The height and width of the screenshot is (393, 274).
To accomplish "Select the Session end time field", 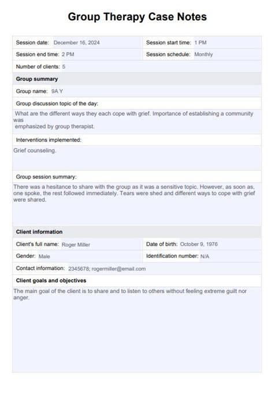I will [x=101, y=54].
